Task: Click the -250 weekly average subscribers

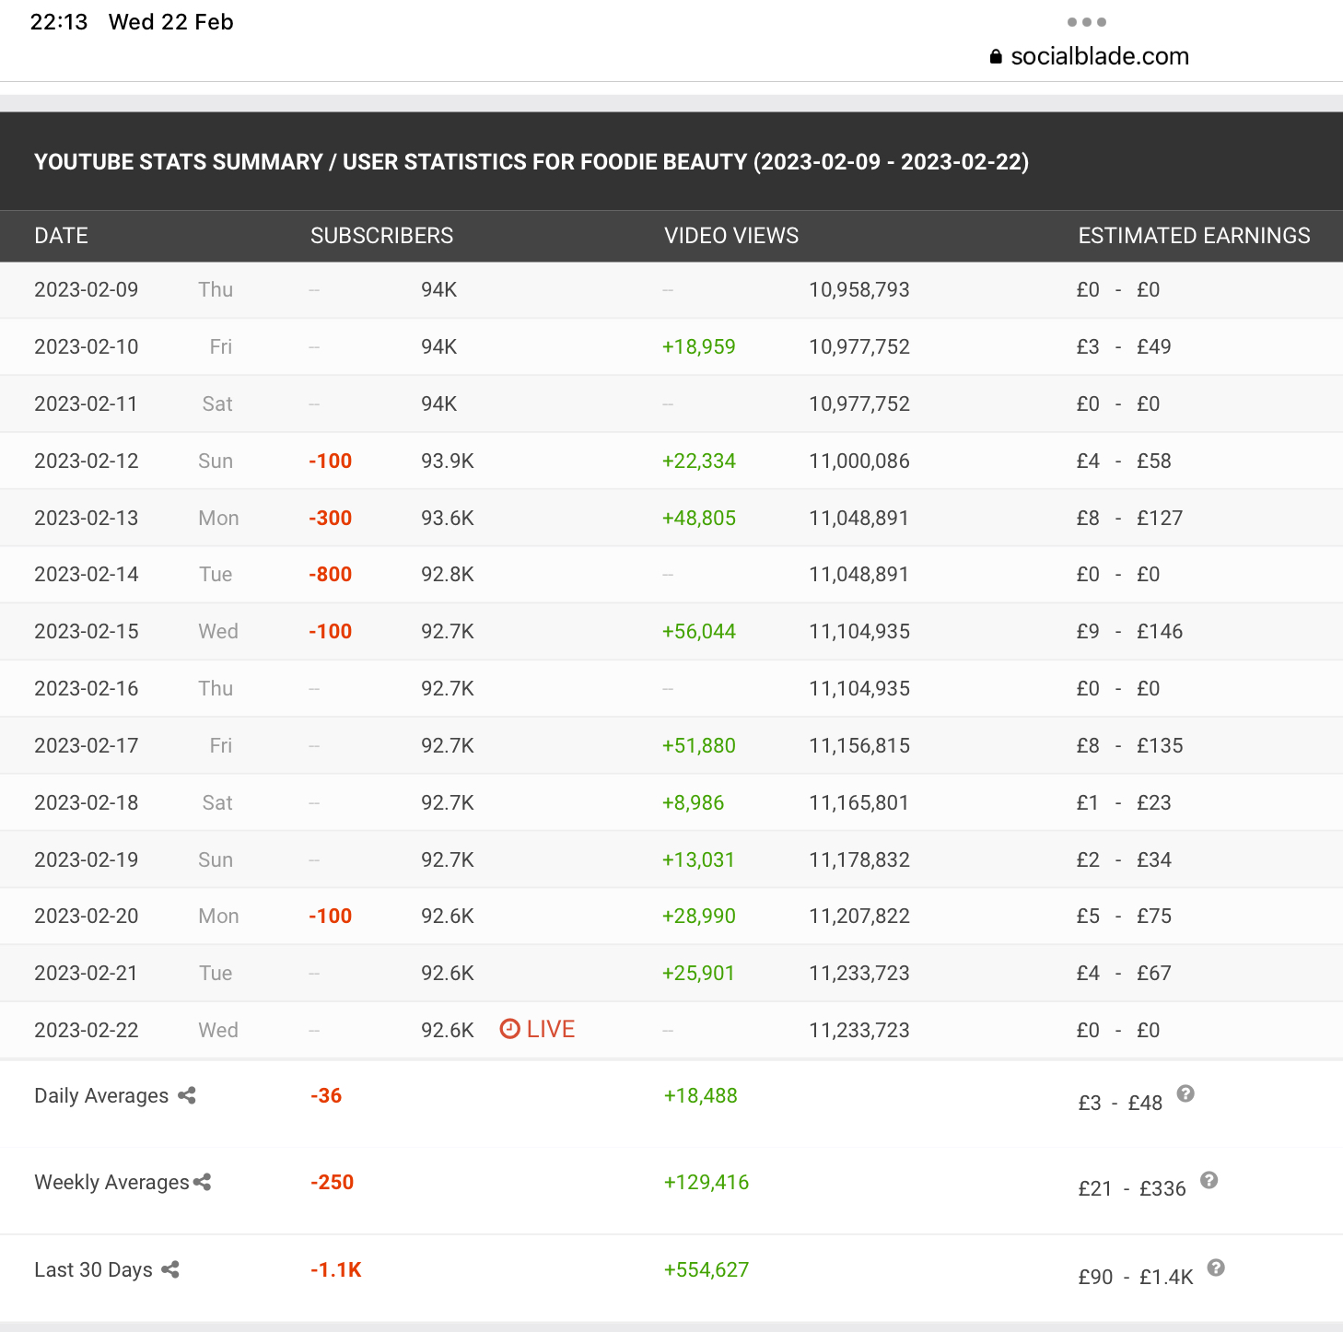Action: pyautogui.click(x=333, y=1182)
